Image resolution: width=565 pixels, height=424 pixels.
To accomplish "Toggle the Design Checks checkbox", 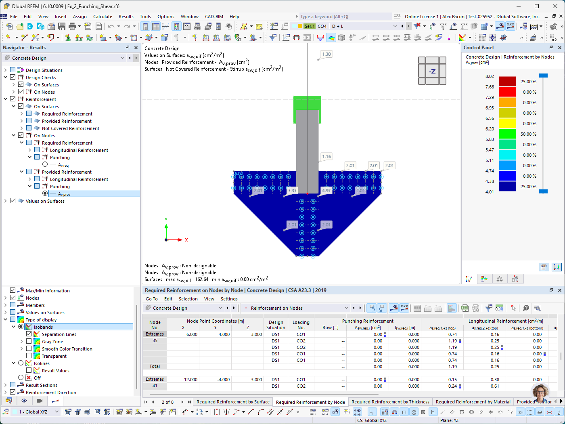I will point(13,77).
